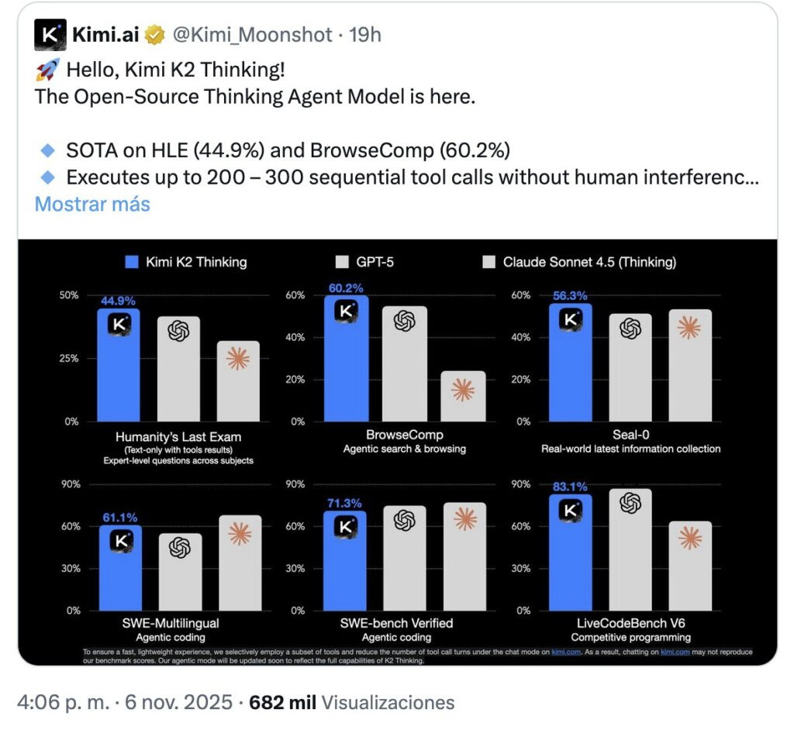The height and width of the screenshot is (730, 794).
Task: Expand tweet with Mostrar más
Action: [92, 204]
